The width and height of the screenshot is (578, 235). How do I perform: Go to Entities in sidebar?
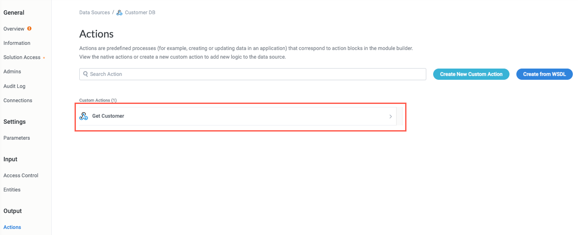(x=12, y=190)
